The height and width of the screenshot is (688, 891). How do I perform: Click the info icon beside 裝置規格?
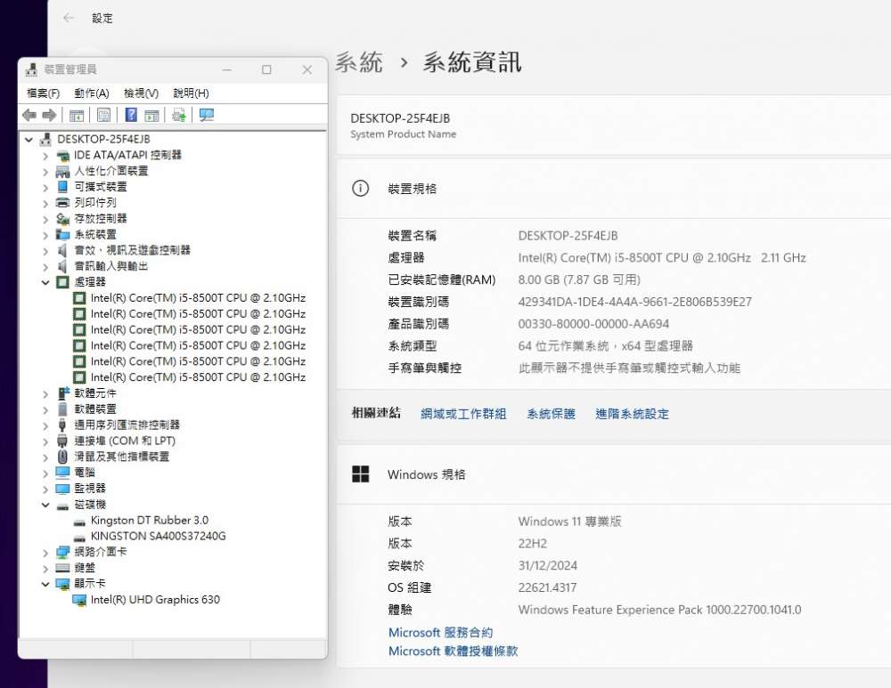[360, 189]
